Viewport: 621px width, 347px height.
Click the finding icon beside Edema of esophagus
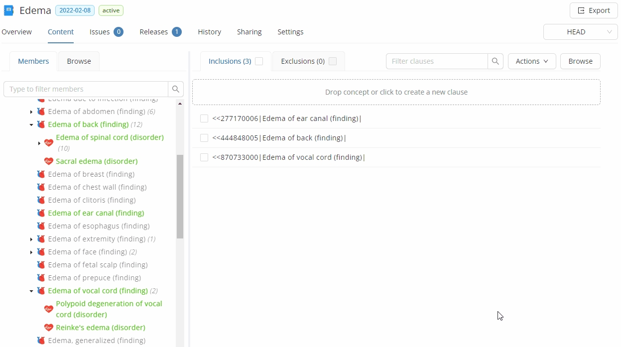(41, 226)
